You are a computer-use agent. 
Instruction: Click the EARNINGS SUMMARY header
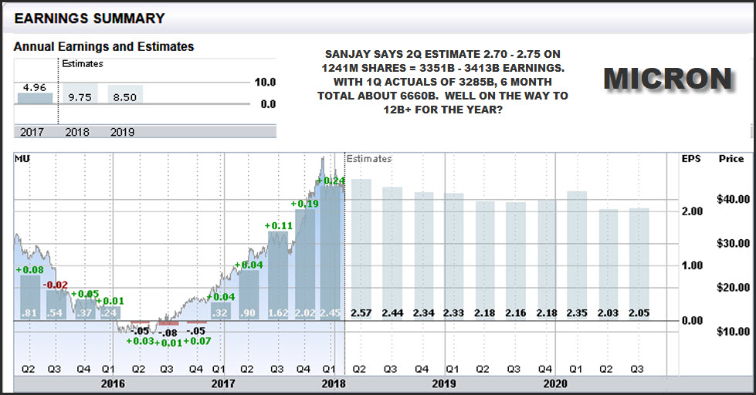coord(90,18)
